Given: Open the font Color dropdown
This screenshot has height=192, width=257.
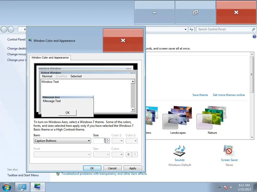Looking at the screenshot, I should (x=117, y=154).
